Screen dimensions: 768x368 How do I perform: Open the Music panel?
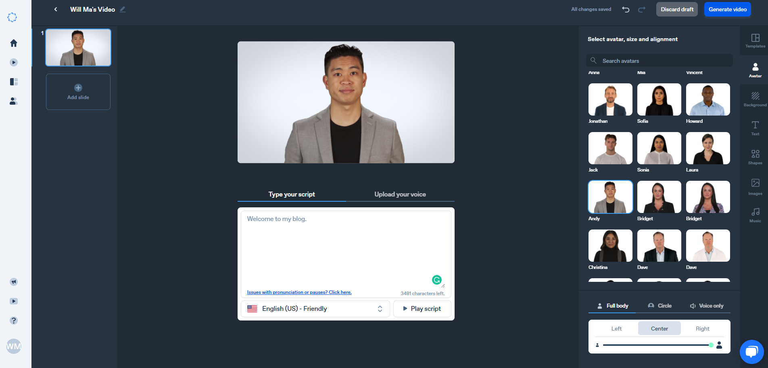point(755,215)
